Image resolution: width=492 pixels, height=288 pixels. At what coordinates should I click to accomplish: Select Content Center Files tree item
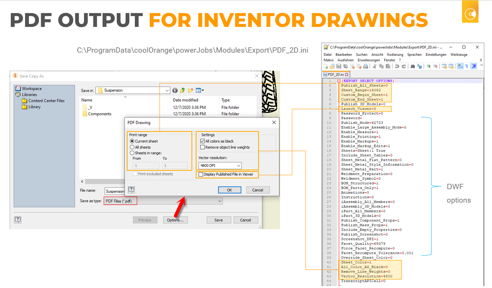pos(43,101)
